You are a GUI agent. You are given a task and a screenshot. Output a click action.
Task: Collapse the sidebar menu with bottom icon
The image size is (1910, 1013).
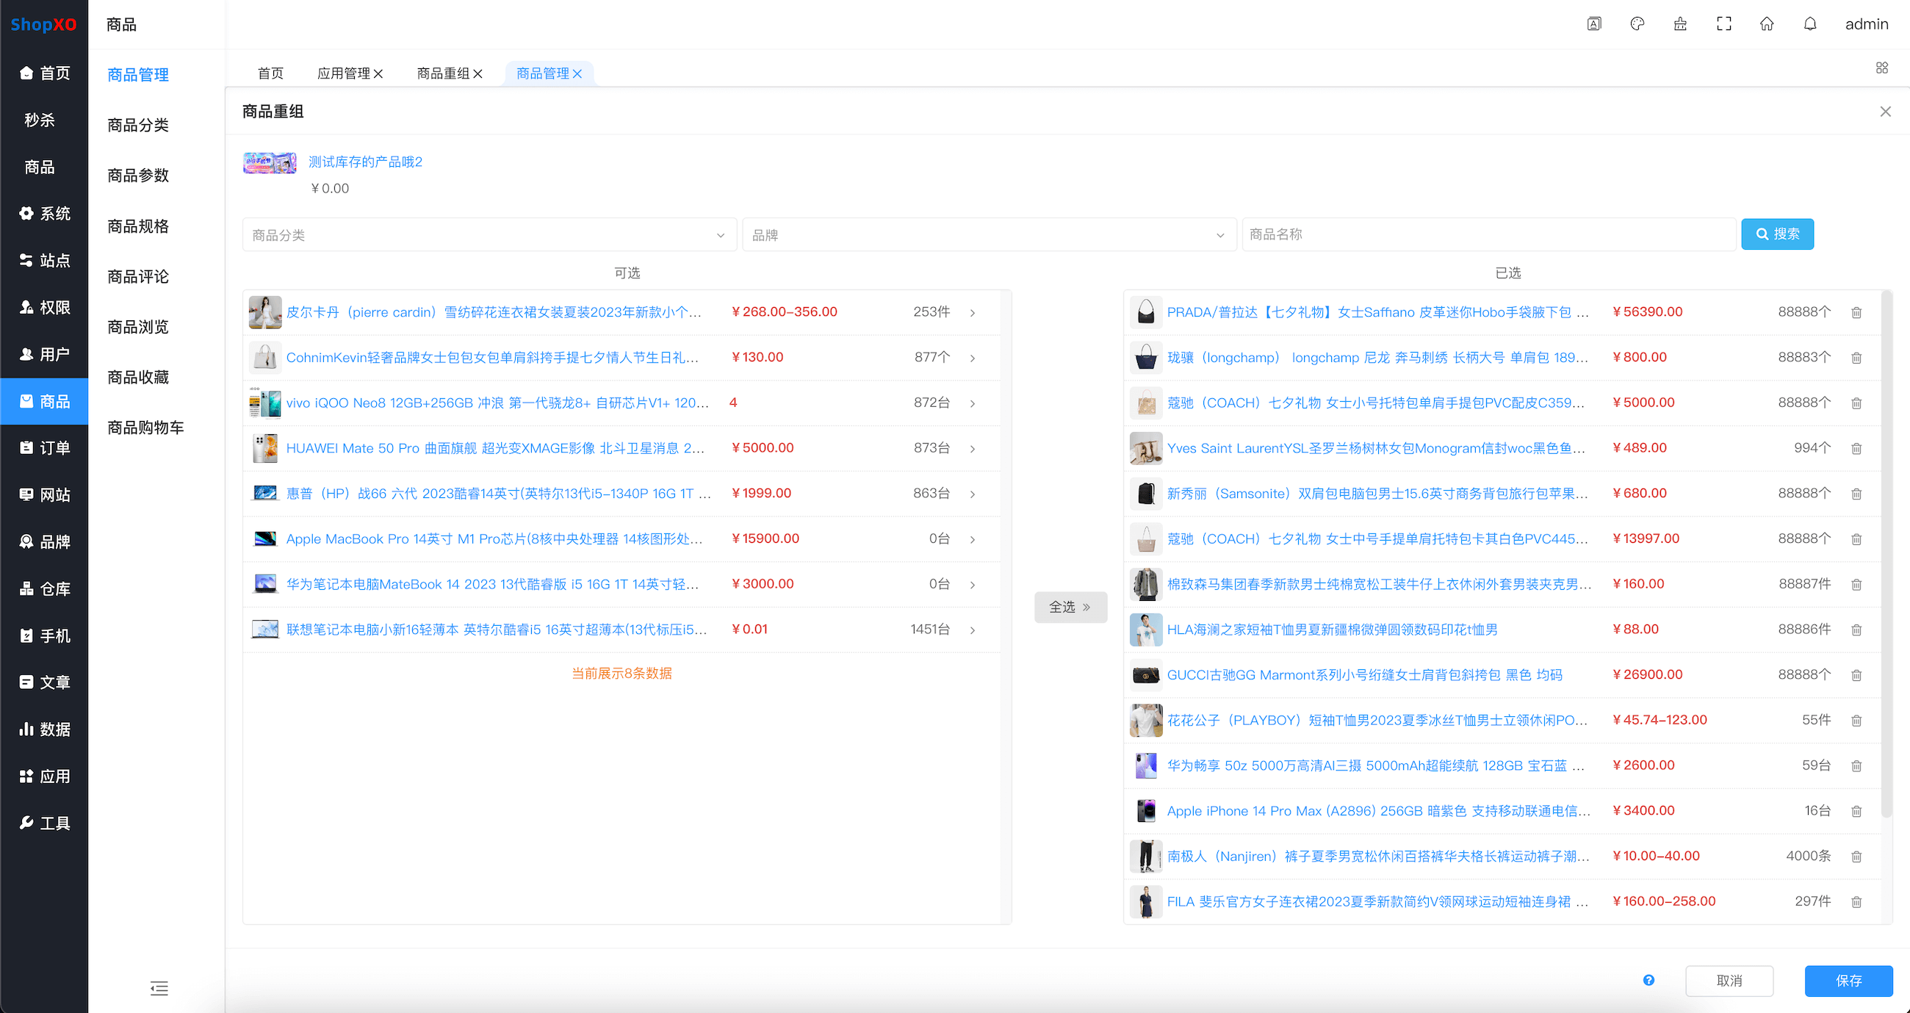(159, 988)
